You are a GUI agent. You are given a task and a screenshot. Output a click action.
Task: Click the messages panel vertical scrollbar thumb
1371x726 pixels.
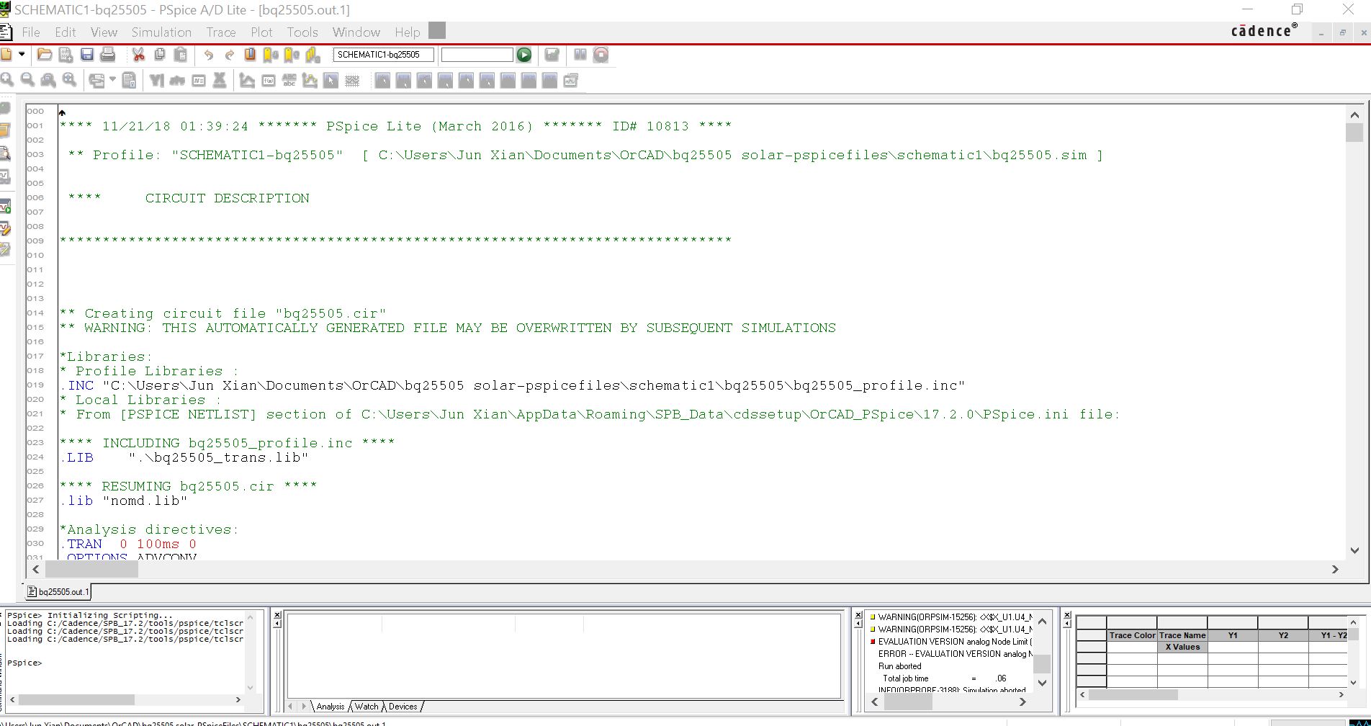[x=1042, y=663]
